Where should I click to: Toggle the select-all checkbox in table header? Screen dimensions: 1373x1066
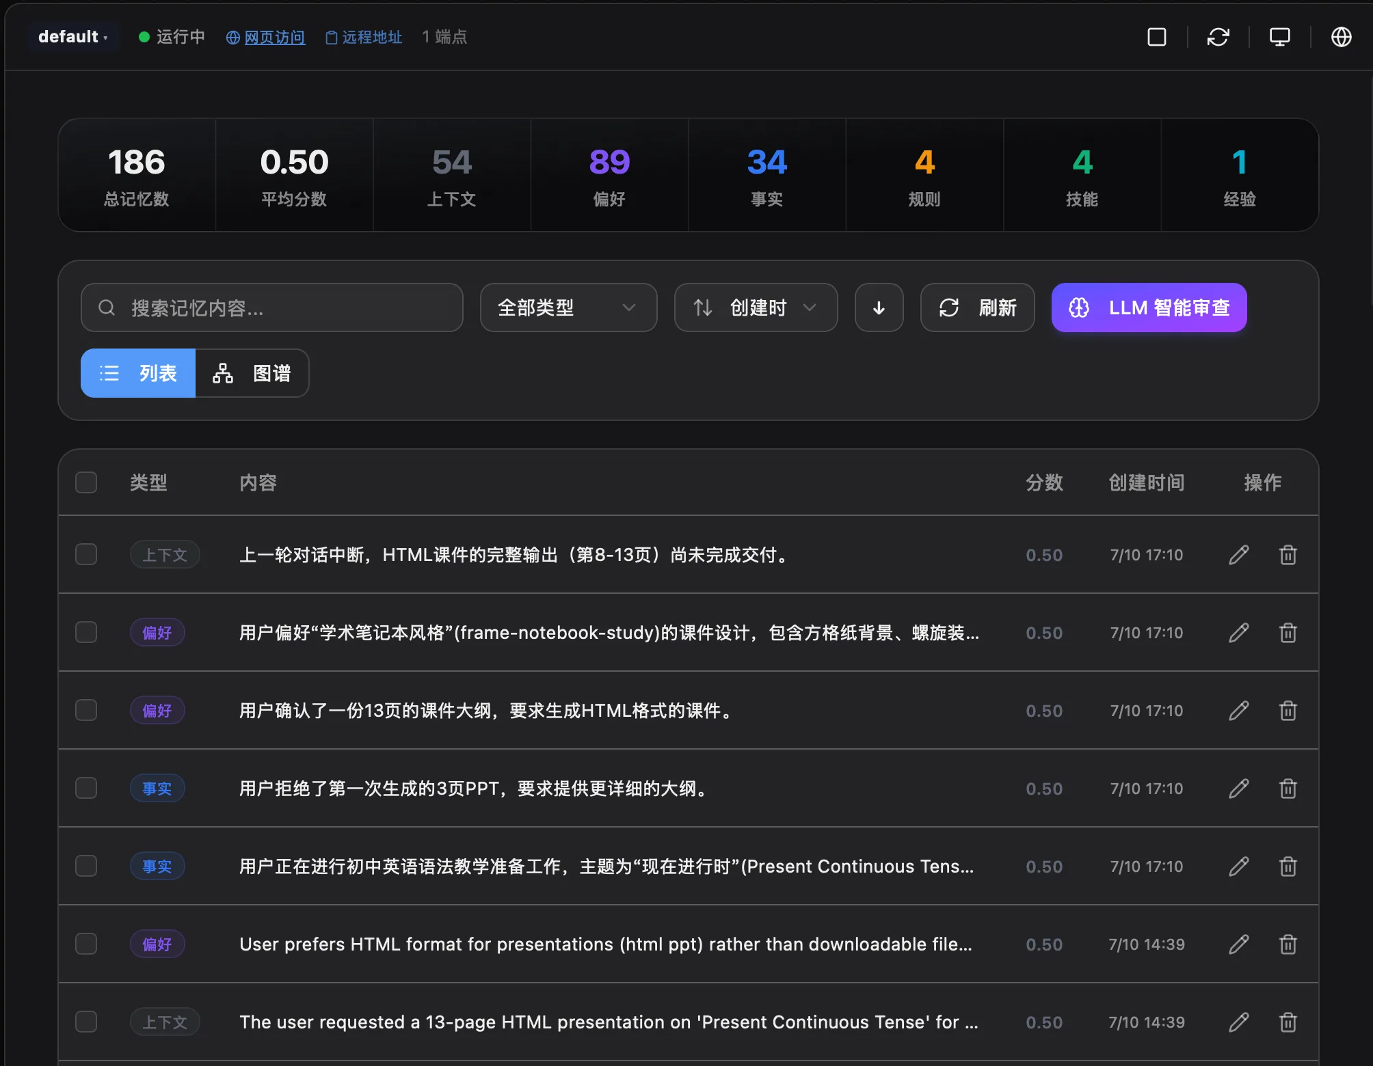coord(86,482)
